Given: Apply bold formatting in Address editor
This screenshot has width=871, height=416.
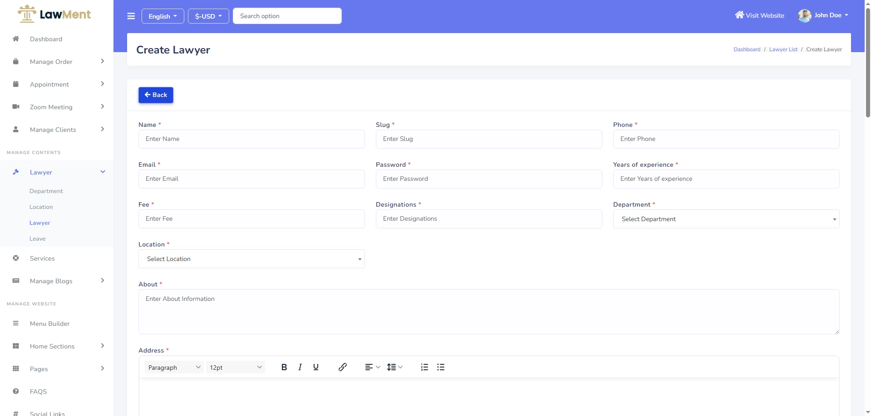Looking at the screenshot, I should pos(284,367).
